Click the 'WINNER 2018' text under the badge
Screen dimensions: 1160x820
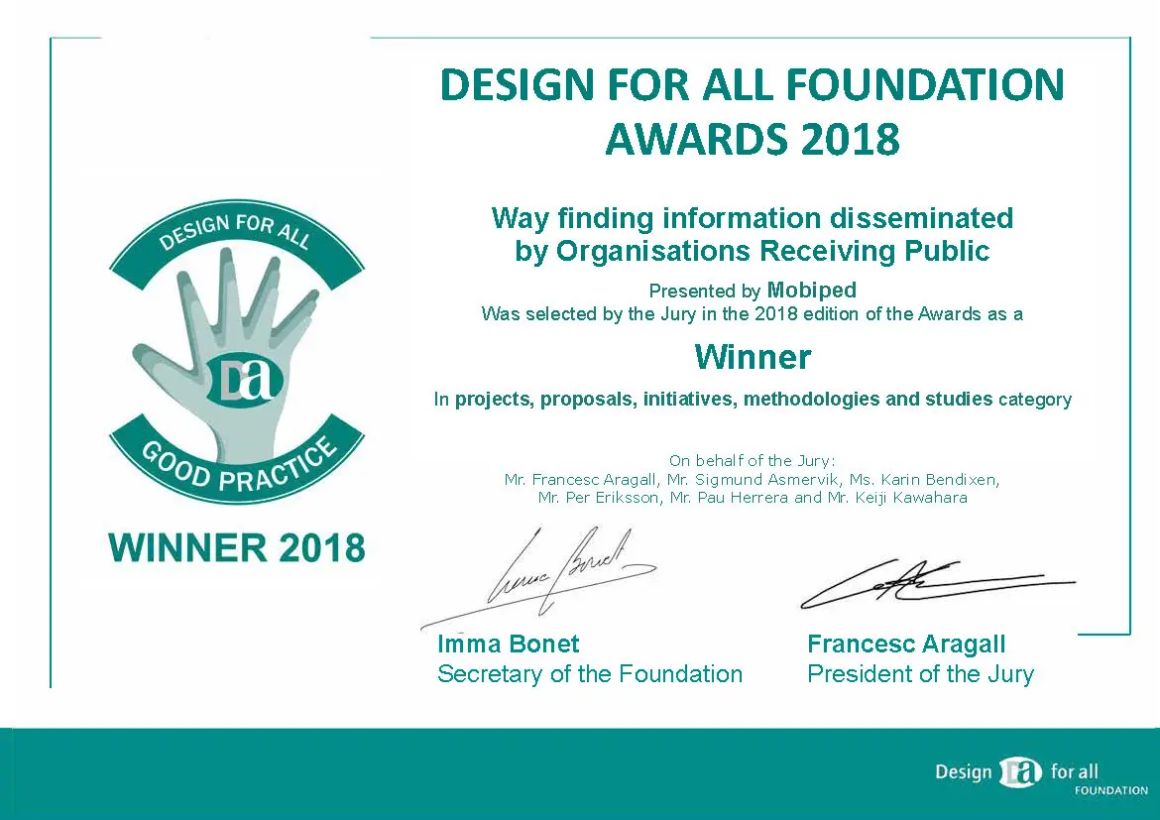(236, 547)
